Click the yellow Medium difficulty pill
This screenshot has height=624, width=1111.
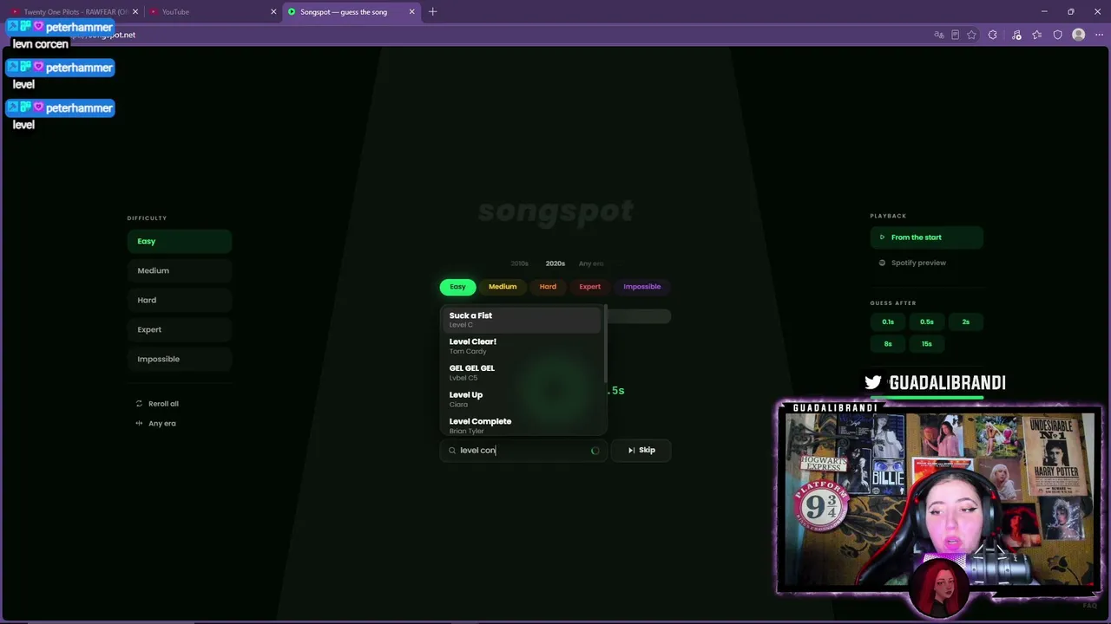click(503, 287)
